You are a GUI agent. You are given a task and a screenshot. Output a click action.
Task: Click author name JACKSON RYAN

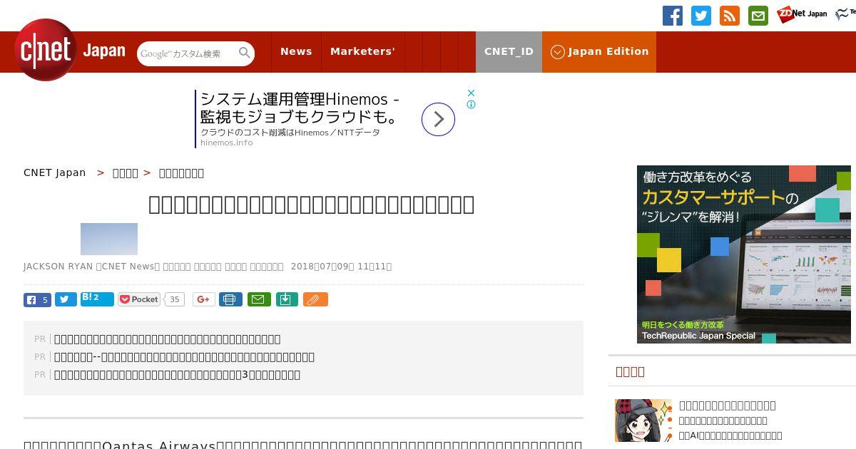point(58,267)
